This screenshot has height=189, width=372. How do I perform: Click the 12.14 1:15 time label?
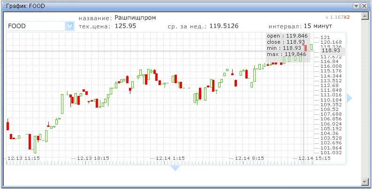170,158
